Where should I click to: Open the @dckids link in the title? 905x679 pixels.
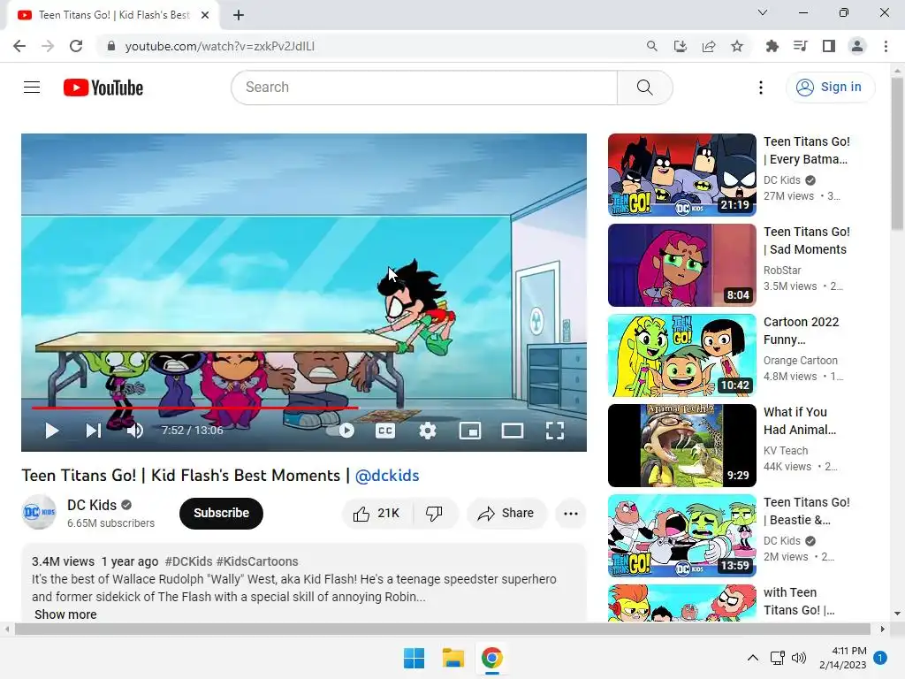[x=387, y=476]
